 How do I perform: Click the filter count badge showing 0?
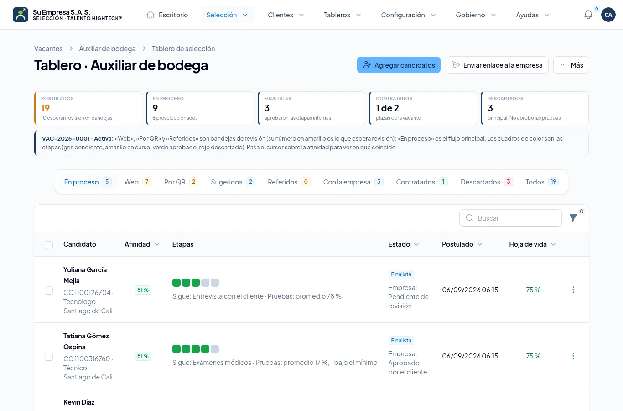pos(581,211)
